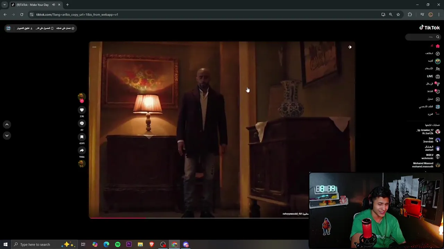
Task: Open Chrome's three-dot menu
Action: click(439, 15)
